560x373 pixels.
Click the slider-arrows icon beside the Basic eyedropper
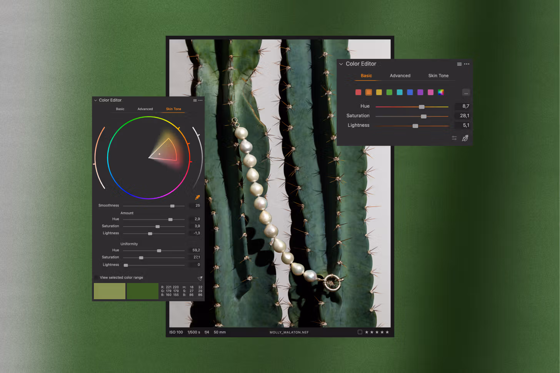point(454,138)
